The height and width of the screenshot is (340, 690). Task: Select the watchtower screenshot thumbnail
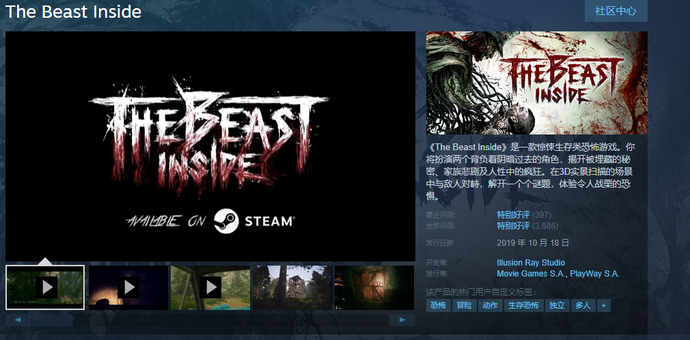(x=292, y=287)
